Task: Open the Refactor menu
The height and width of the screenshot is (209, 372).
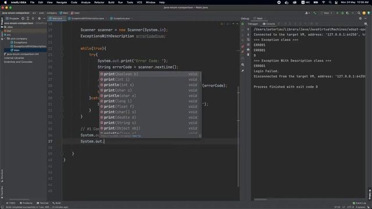Action: point(99,2)
